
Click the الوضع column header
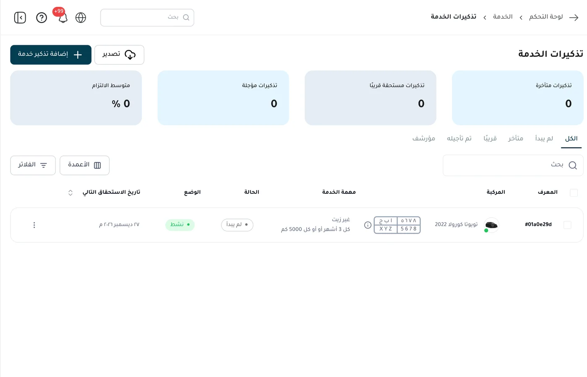(x=192, y=192)
